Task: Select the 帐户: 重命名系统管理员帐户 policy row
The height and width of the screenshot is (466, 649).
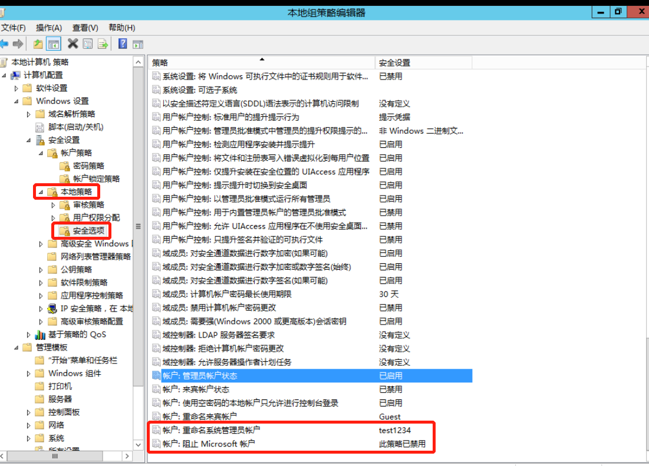Action: click(211, 430)
